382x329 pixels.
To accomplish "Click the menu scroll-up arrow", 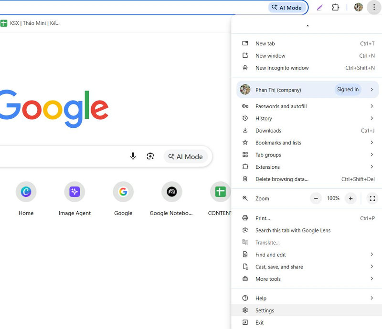I will coord(308,26).
